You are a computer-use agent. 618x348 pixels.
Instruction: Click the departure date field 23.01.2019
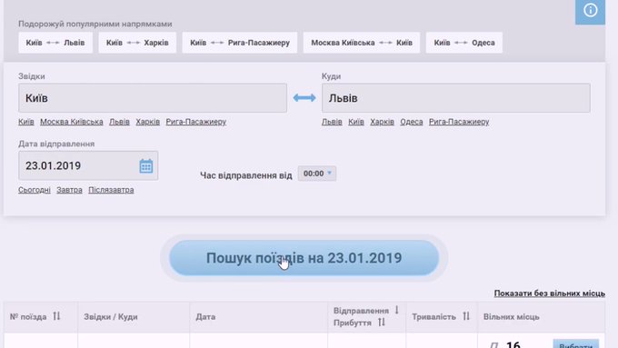(x=88, y=165)
